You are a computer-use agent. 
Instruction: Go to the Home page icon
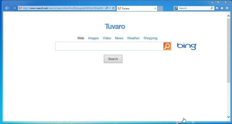tap(217, 8)
